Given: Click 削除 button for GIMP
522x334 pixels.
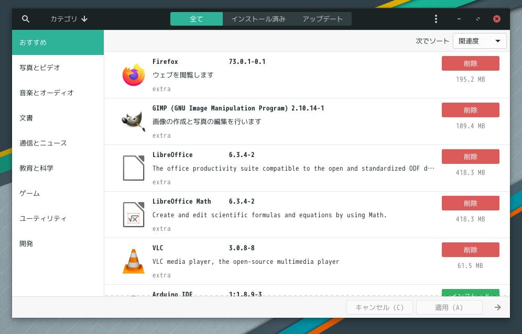Looking at the screenshot, I should coord(471,110).
